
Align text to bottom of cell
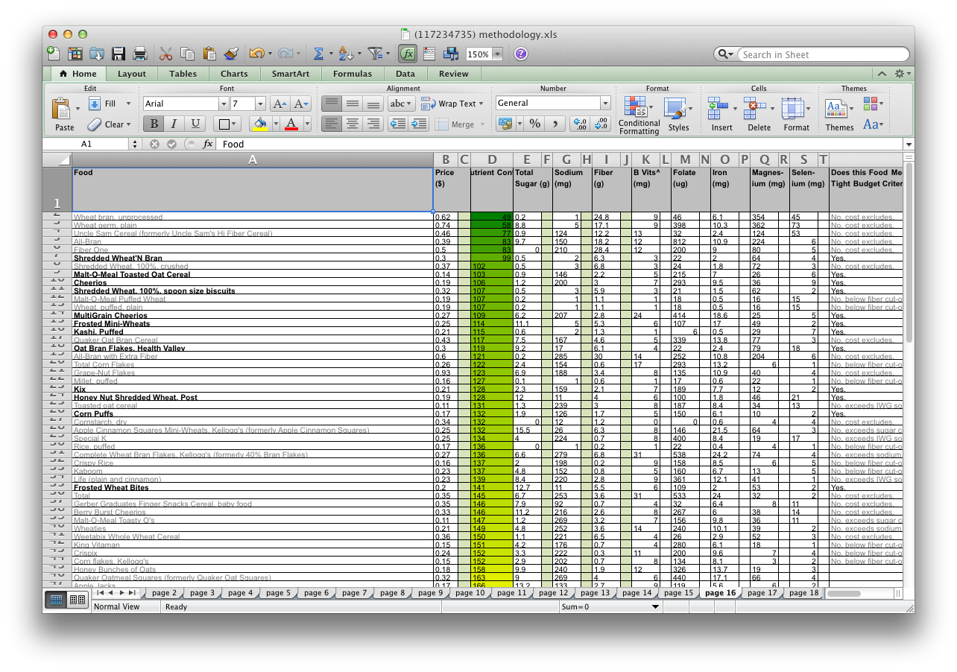tap(373, 104)
